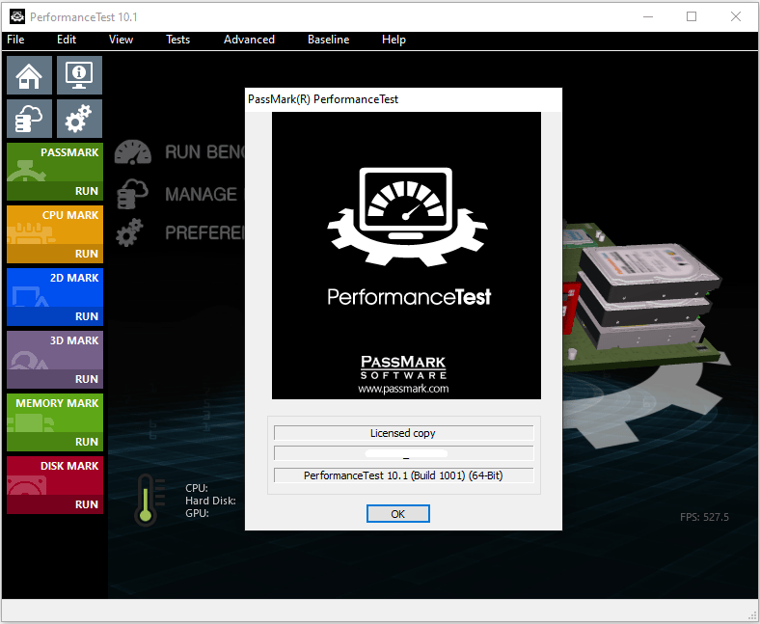This screenshot has height=624, width=760.
Task: Open the Help menu
Action: pyautogui.click(x=394, y=40)
